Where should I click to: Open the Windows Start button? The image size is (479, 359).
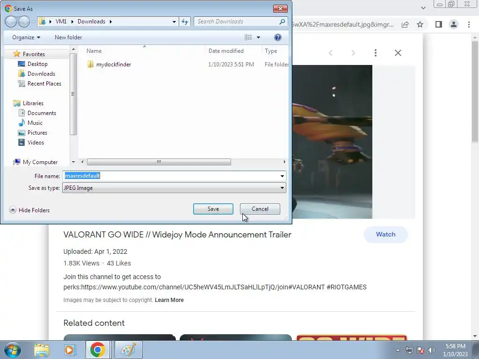click(x=12, y=350)
